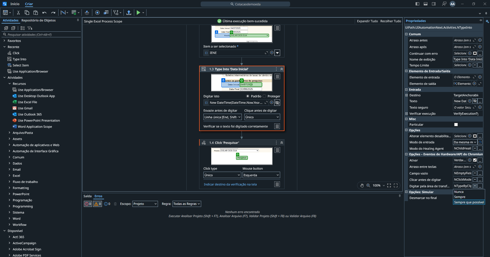Image resolution: width=490 pixels, height=257 pixels.
Task: Open the 'Erros' tab
Action: (98, 196)
